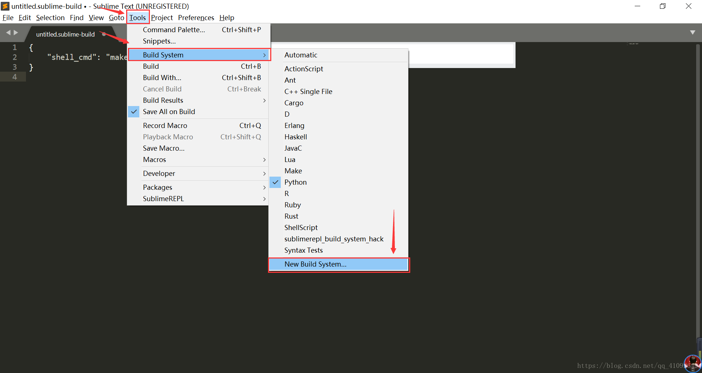The width and height of the screenshot is (702, 373).
Task: Select D build system
Action: 339,114
